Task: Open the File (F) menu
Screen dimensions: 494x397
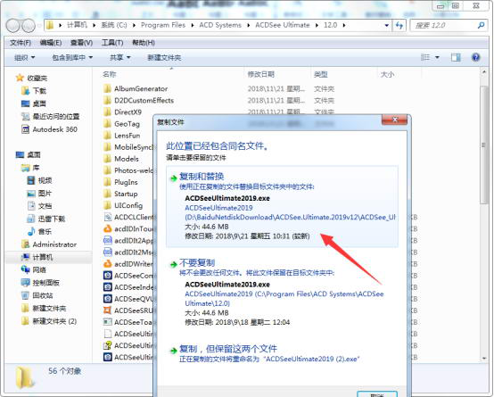Action: pos(21,43)
